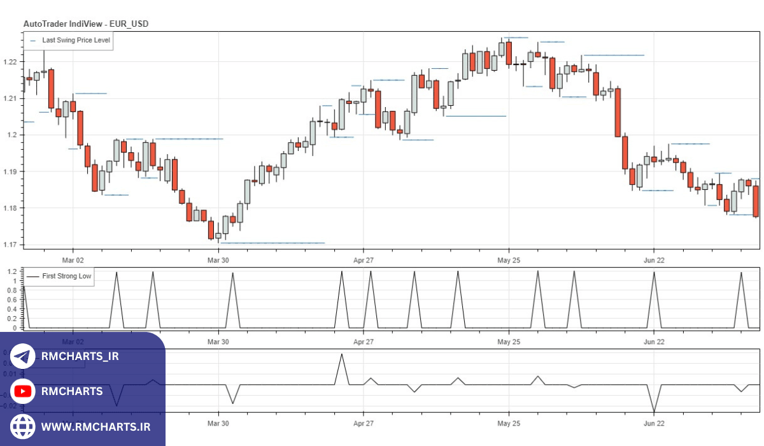Select the 1.17 price axis label
Screen dimensions: 764x446
tap(10, 245)
